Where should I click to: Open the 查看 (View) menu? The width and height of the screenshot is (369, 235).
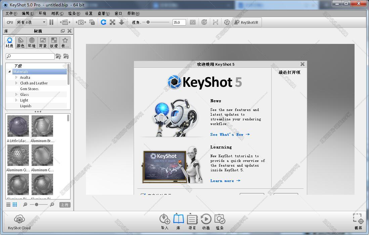[104, 13]
